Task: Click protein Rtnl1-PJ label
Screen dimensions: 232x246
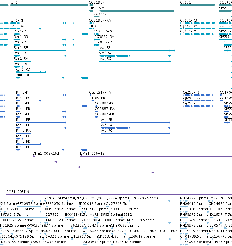Action: [x=23, y=92]
